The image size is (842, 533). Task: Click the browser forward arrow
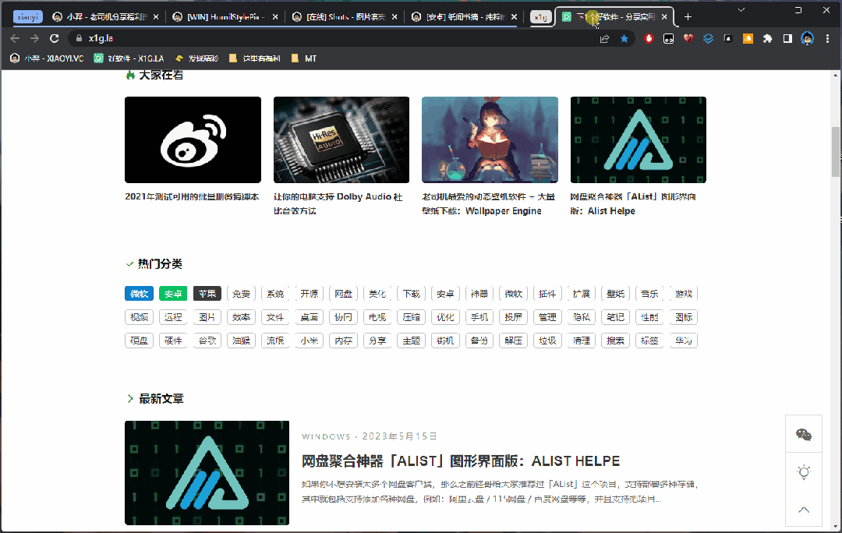tap(34, 38)
